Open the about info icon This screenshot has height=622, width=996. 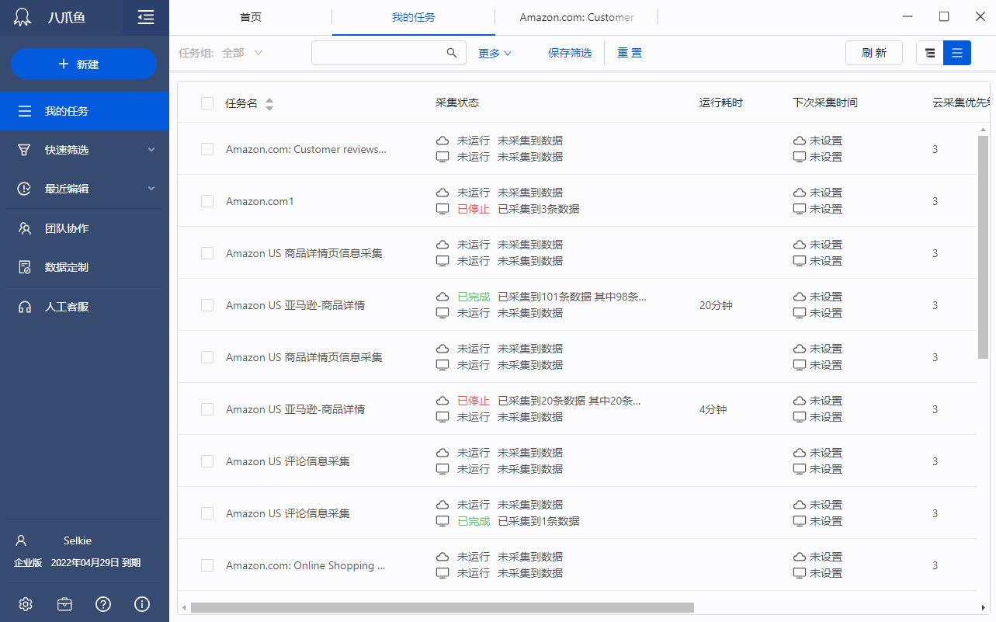[142, 604]
